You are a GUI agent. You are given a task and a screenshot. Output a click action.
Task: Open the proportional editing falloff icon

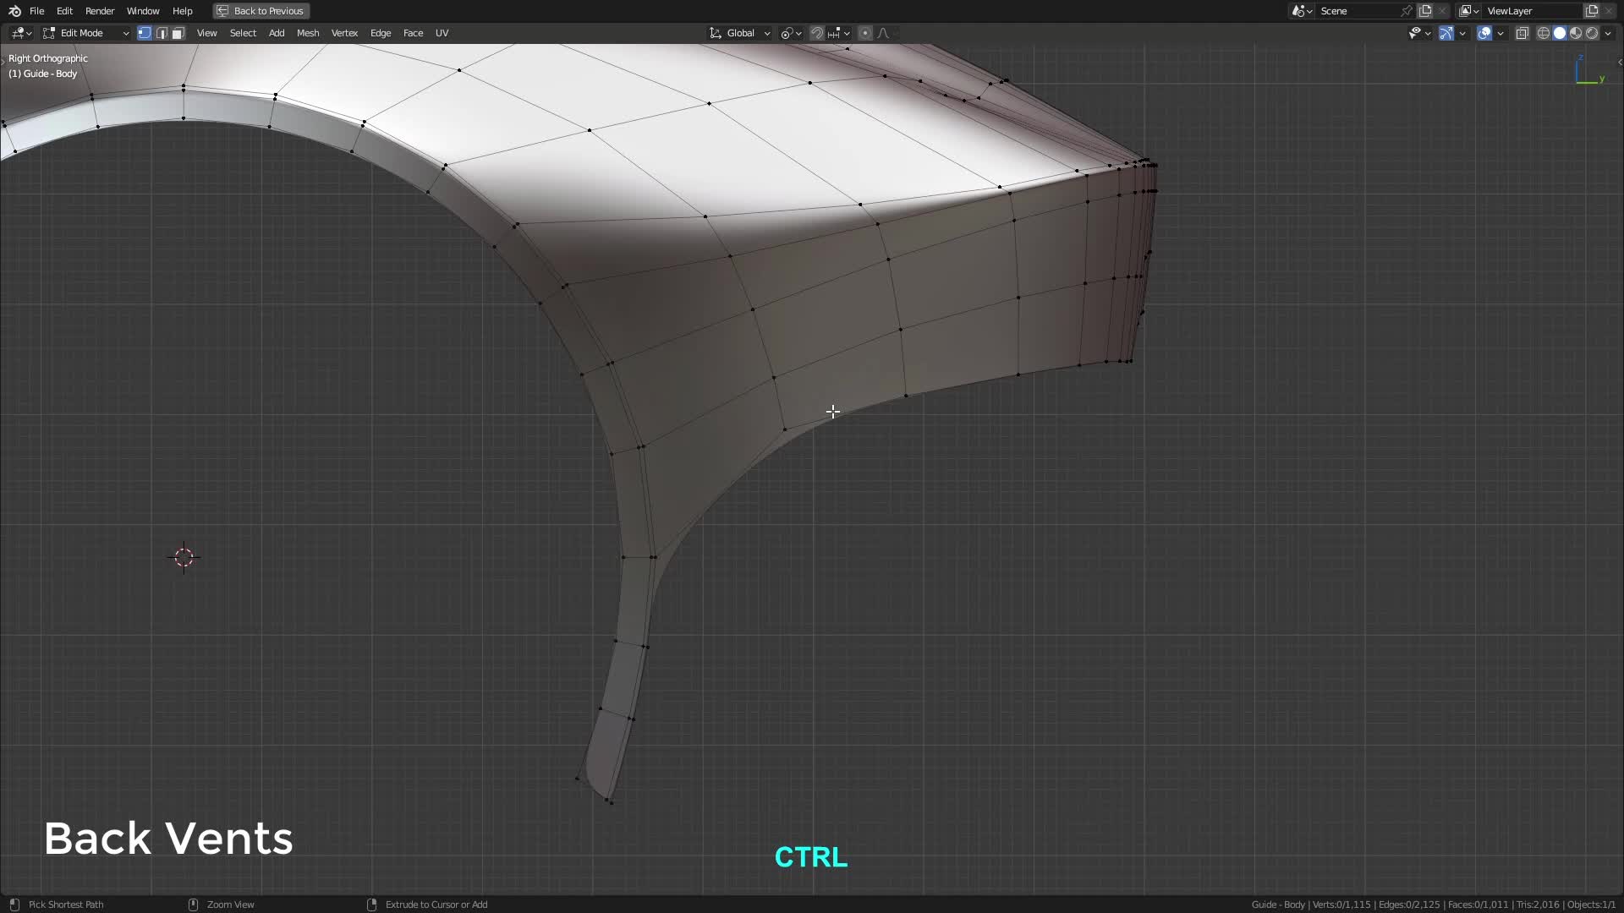885,33
